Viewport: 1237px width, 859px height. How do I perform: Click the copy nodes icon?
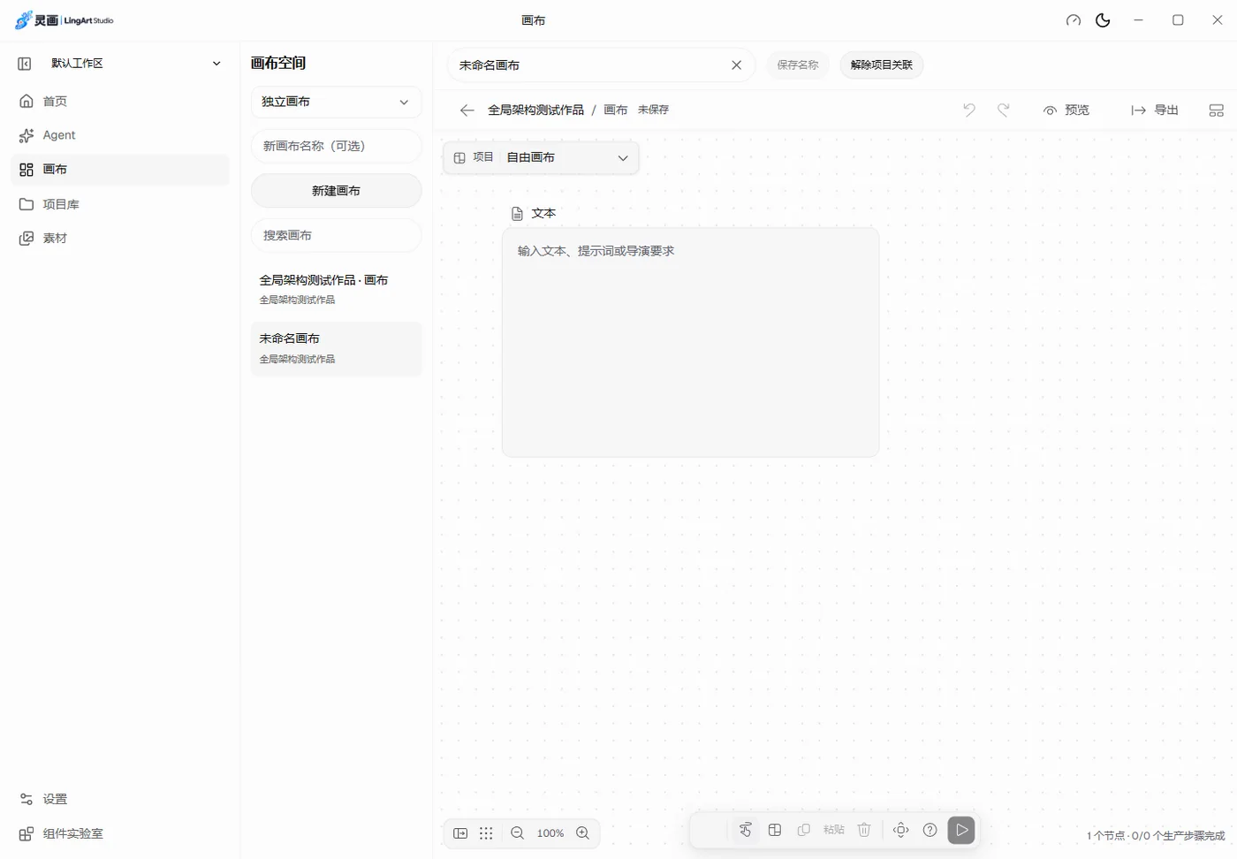point(804,830)
